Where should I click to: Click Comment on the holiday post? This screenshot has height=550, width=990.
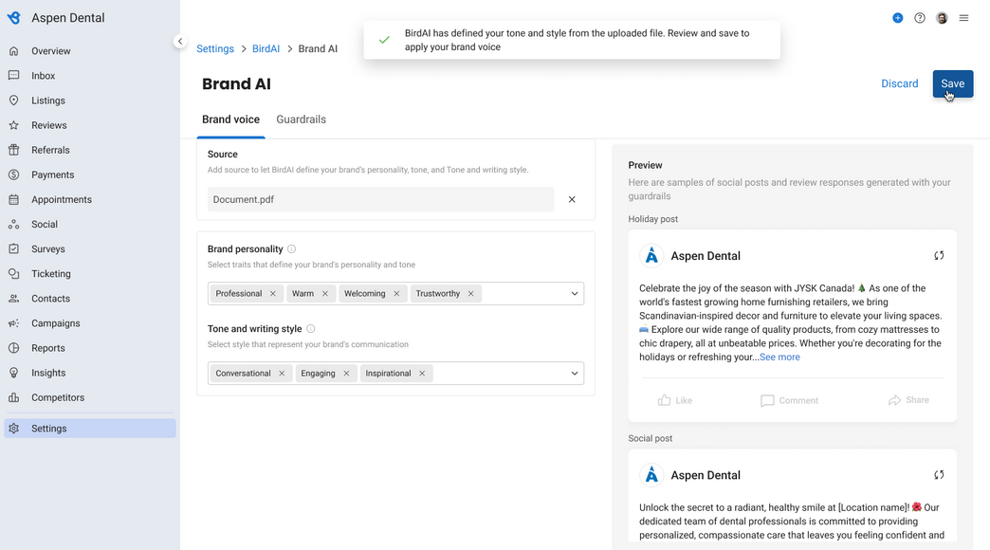click(789, 400)
